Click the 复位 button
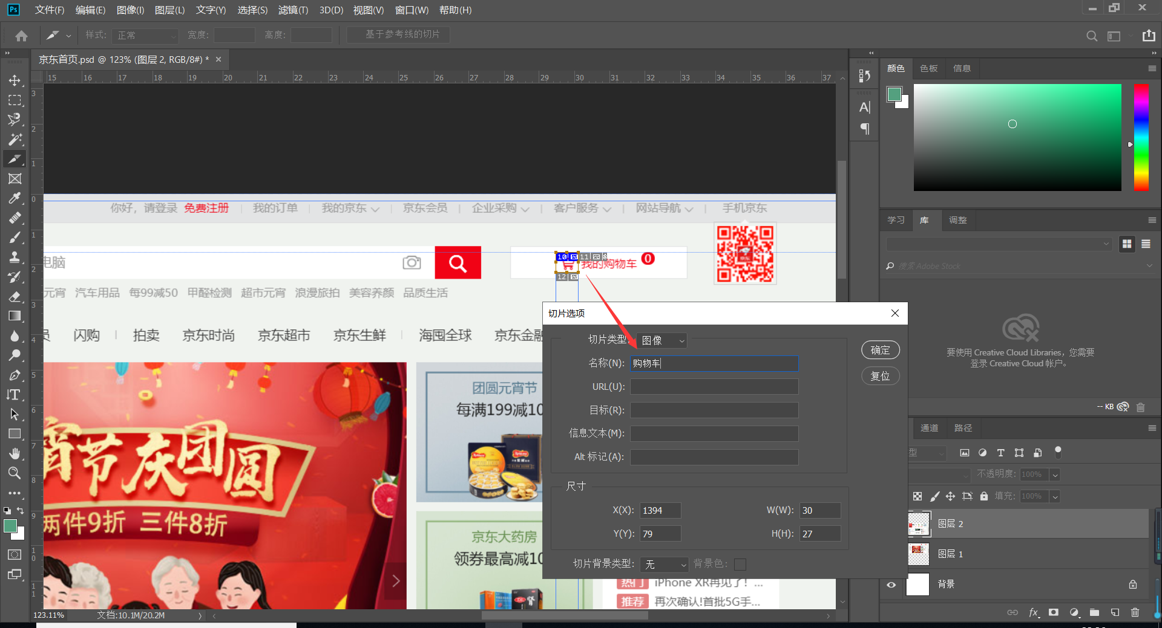This screenshot has width=1162, height=628. 880,375
